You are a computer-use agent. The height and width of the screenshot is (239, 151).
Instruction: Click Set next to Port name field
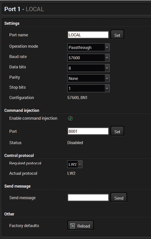click(x=117, y=35)
